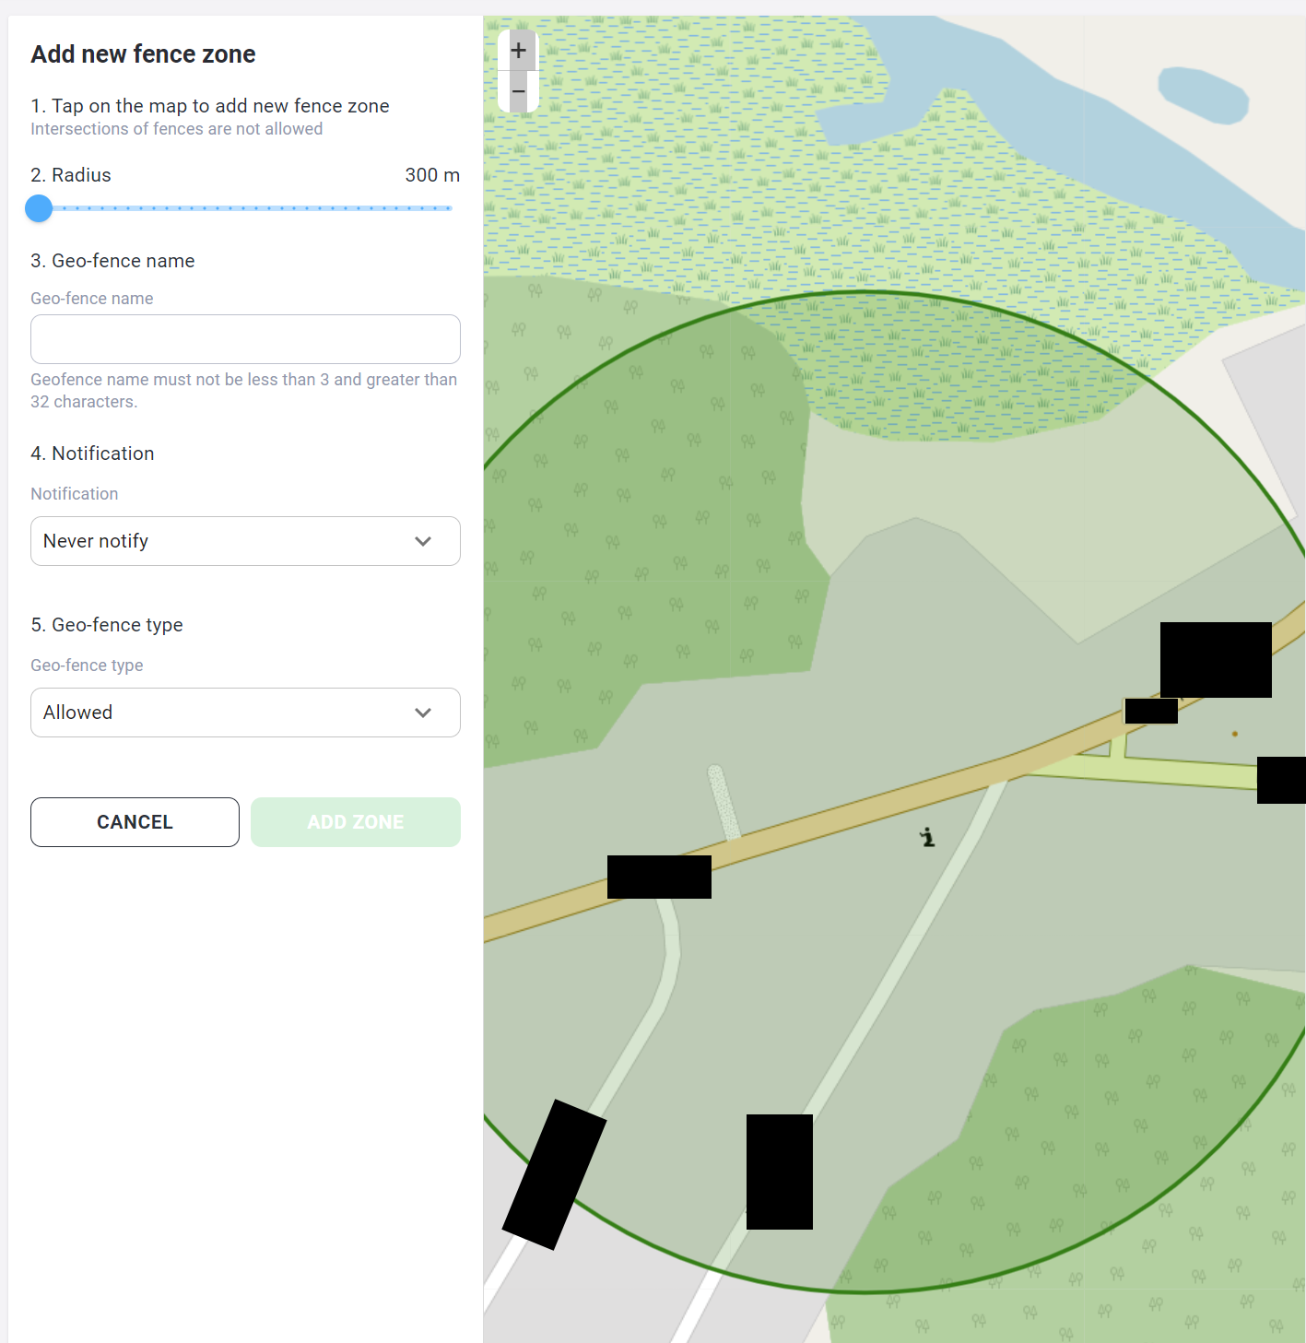Image resolution: width=1306 pixels, height=1343 pixels.
Task: Click the Tap on the map instruction
Action: 210,106
